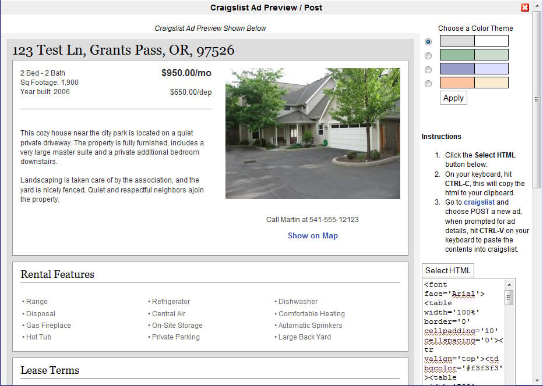Choose the blue-purple color theme radio button
Image resolution: width=543 pixels, height=386 pixels.
coord(428,69)
